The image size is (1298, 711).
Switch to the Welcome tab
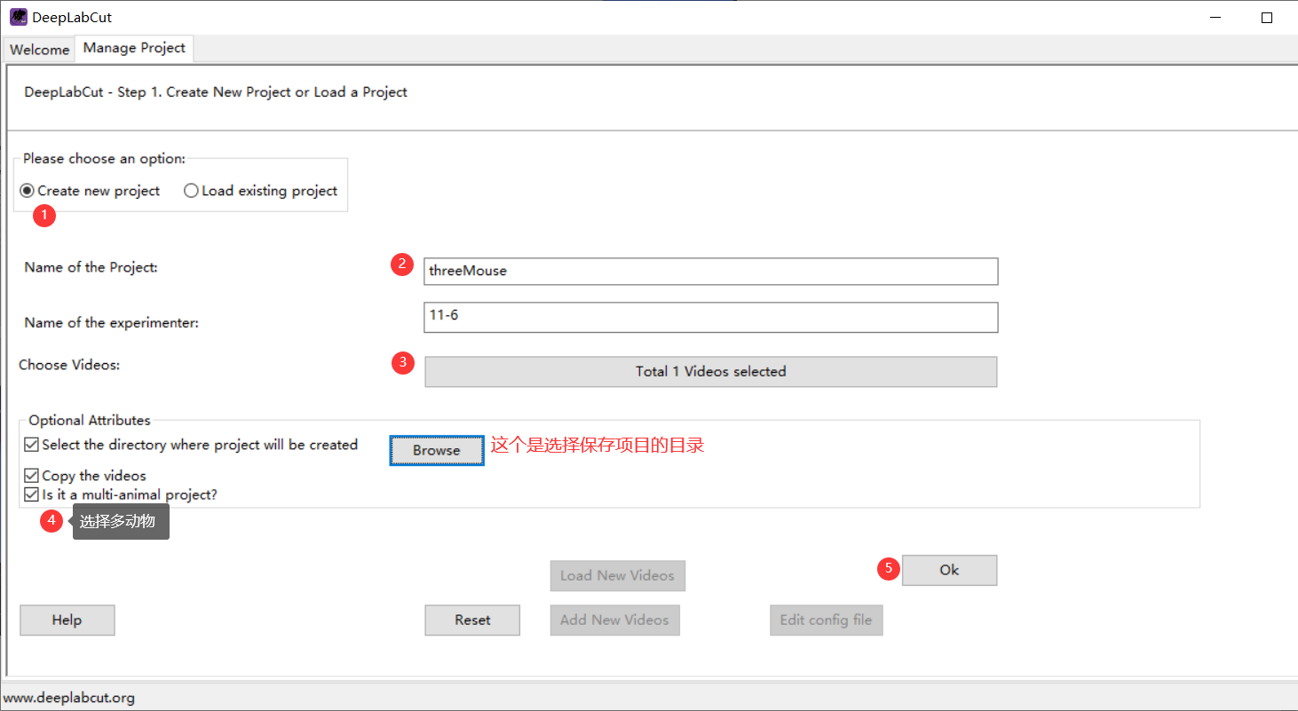pyautogui.click(x=39, y=50)
